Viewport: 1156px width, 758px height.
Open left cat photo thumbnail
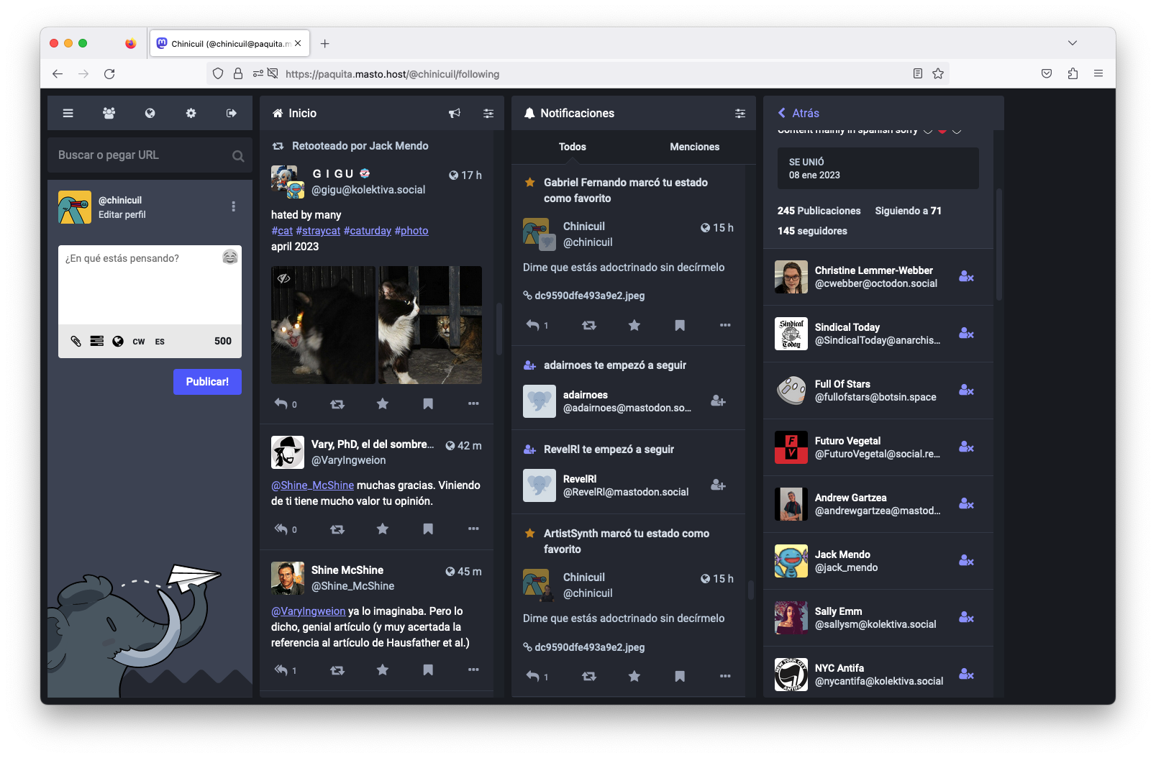[x=323, y=325]
